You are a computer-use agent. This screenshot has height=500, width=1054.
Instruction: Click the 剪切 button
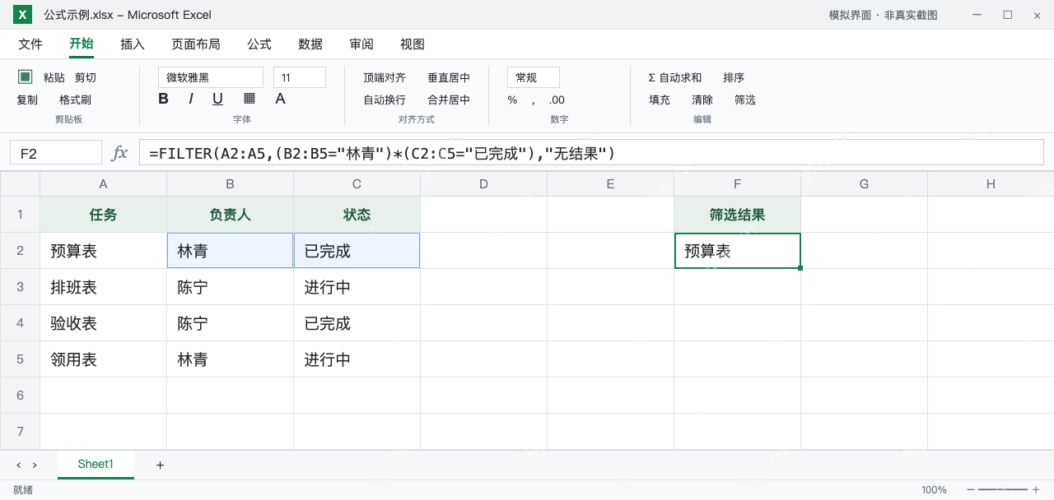coord(86,77)
